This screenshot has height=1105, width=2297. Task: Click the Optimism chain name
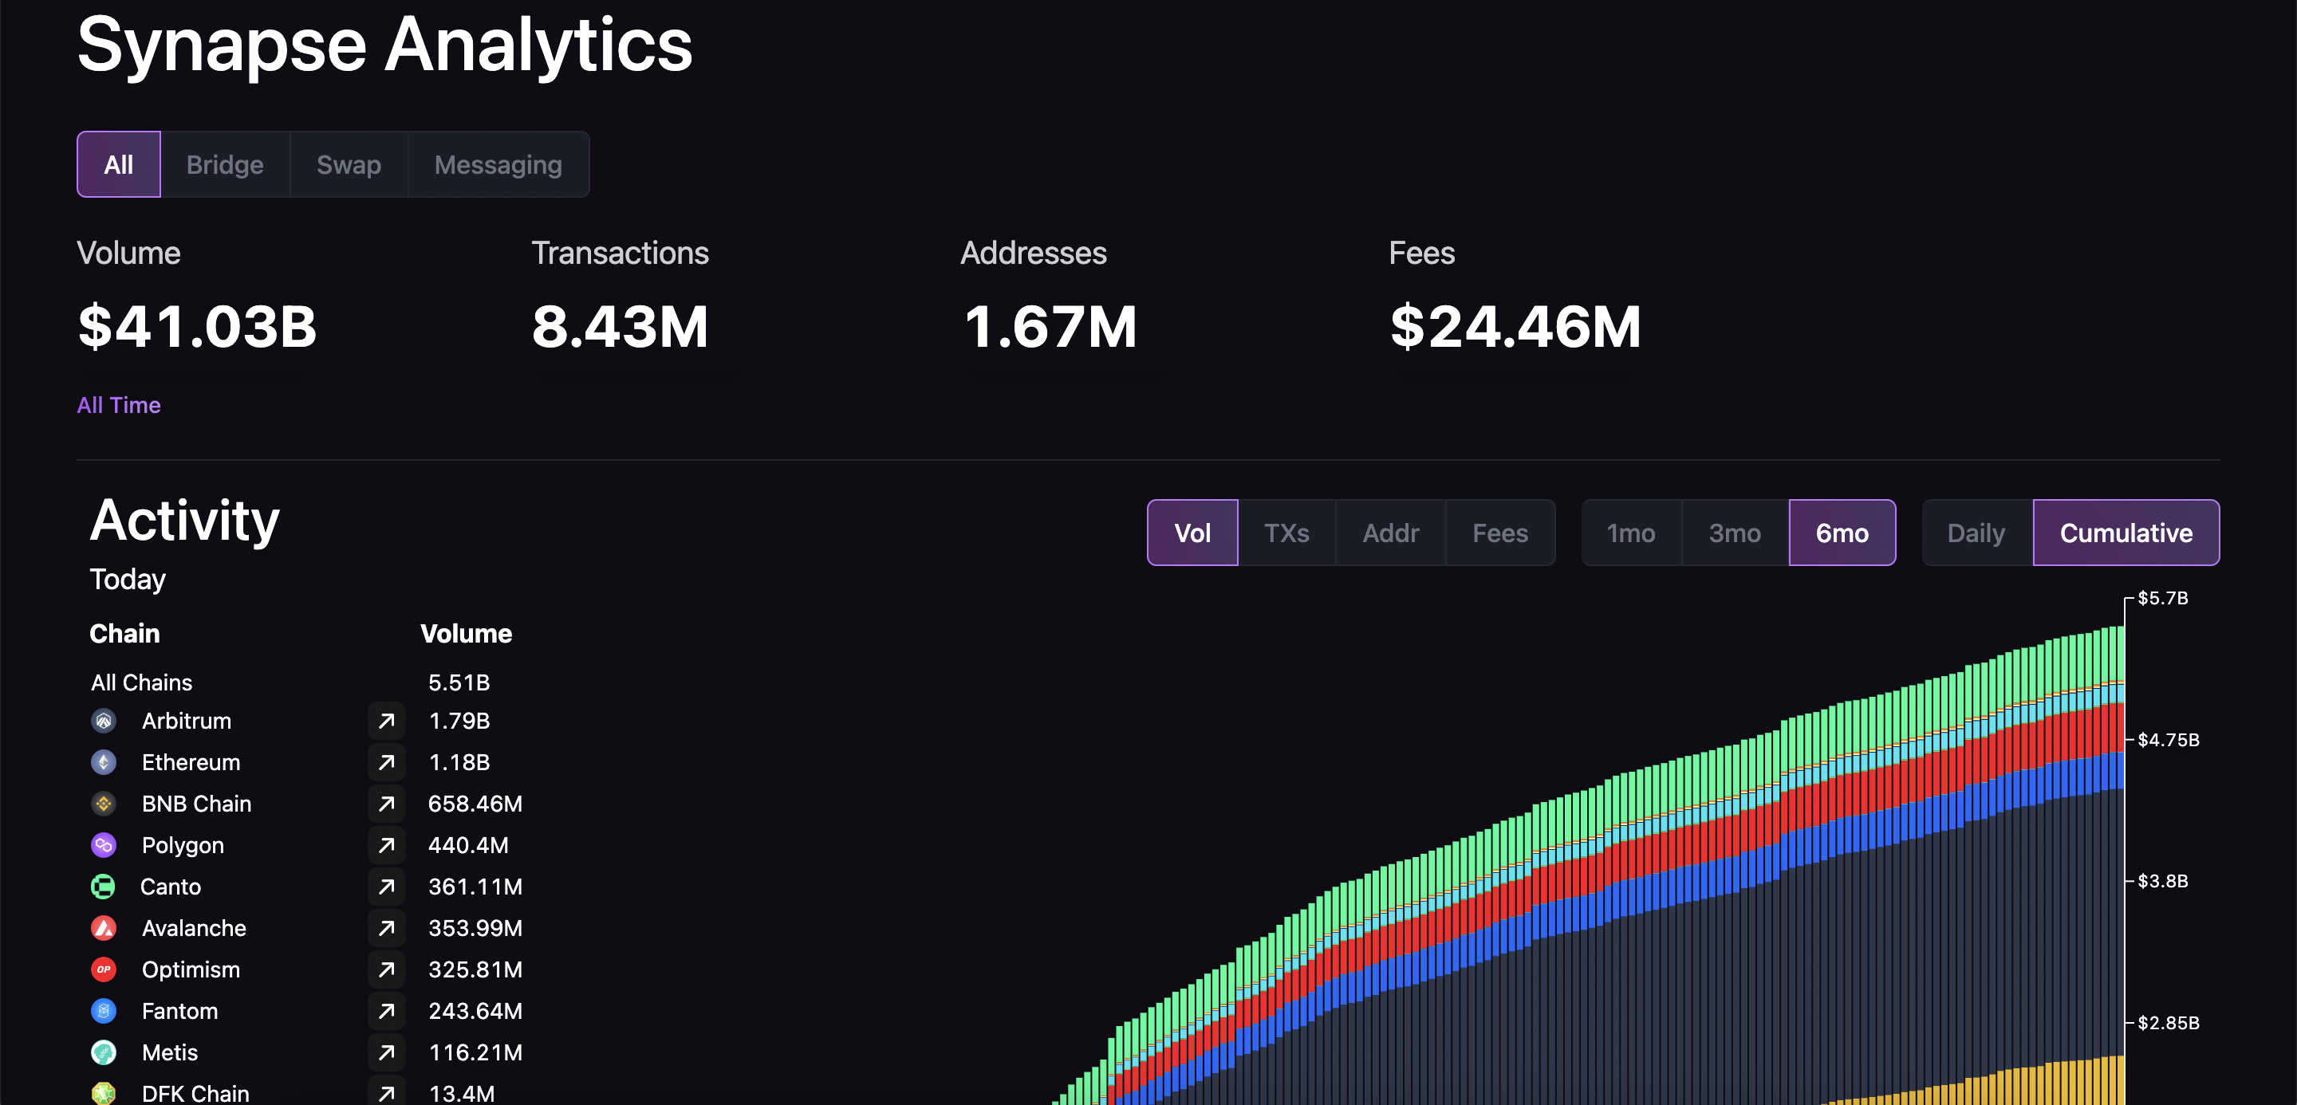click(x=191, y=969)
